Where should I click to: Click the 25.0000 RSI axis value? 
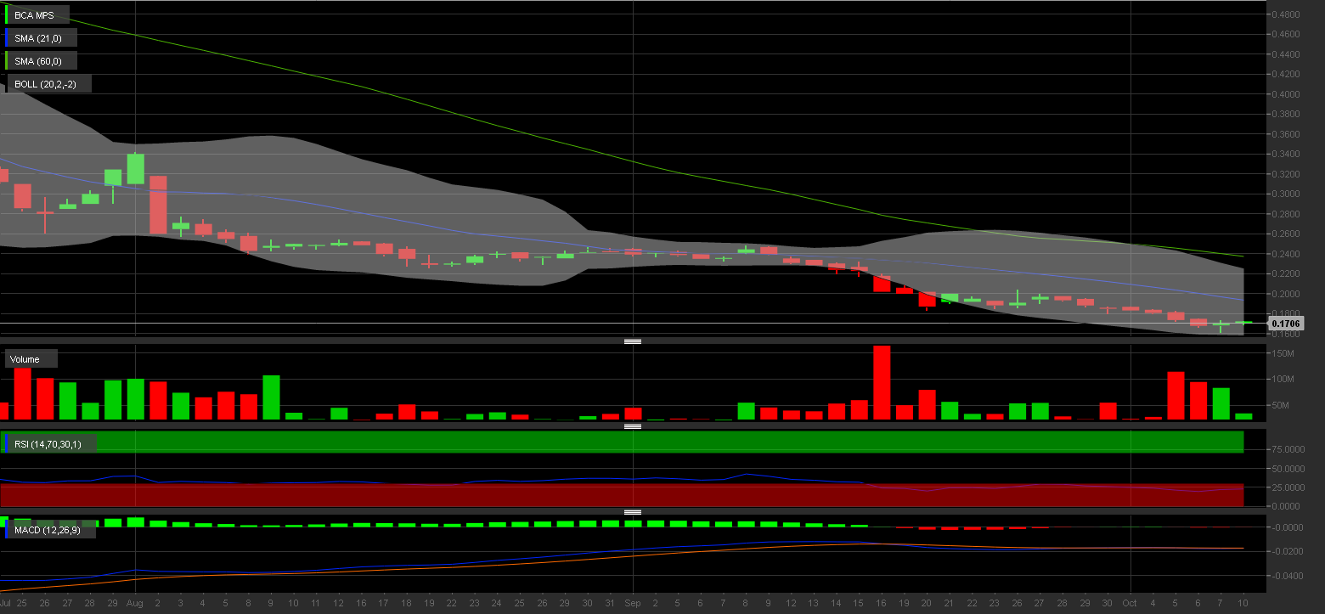(1287, 487)
